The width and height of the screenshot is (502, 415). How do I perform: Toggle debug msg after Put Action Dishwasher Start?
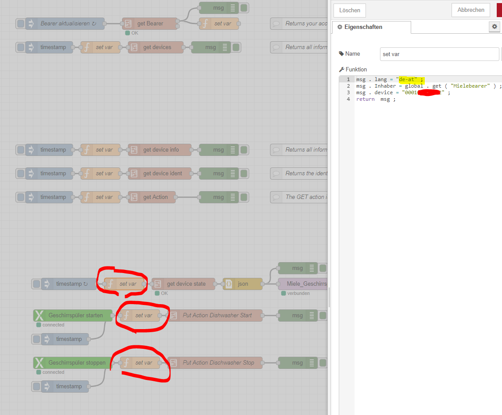(x=323, y=316)
